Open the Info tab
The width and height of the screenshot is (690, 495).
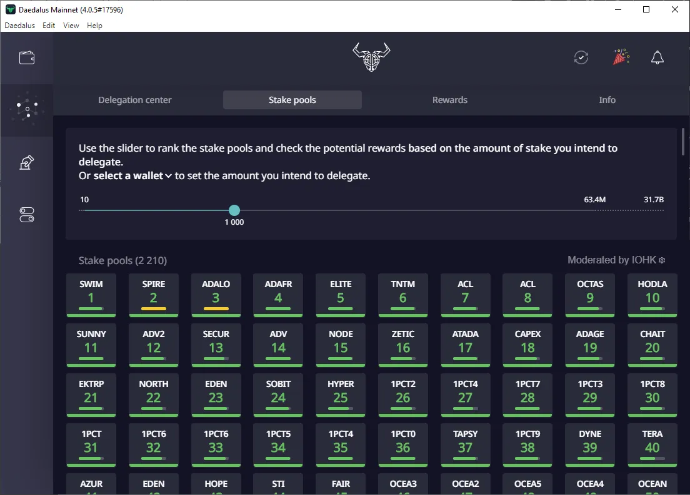coord(607,100)
